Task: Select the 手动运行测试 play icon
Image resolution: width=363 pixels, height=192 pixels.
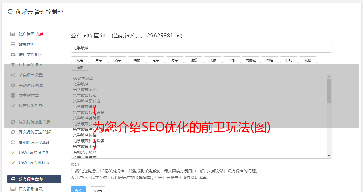Action: point(13,85)
